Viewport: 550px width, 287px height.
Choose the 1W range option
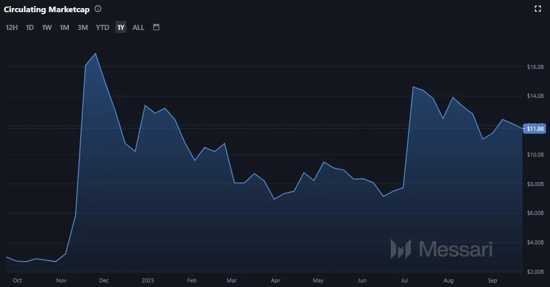47,27
